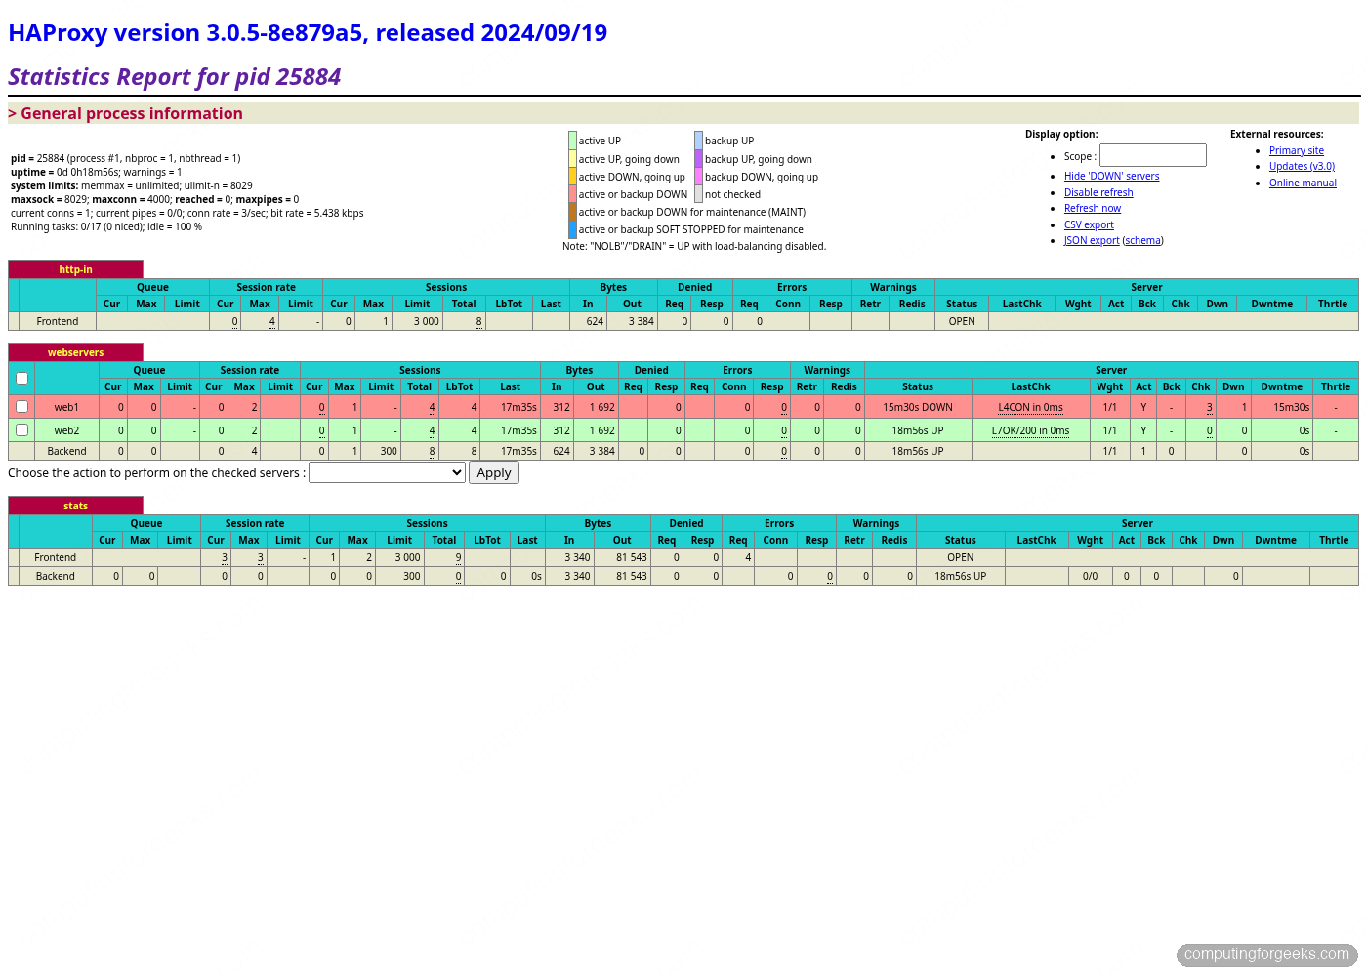Click the Primary site link
The image size is (1367, 976).
coord(1296,150)
